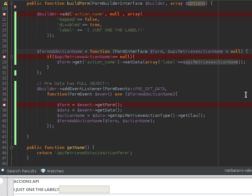252x196 pixels.
Task: Click the addEventListener method call
Action: [82, 89]
